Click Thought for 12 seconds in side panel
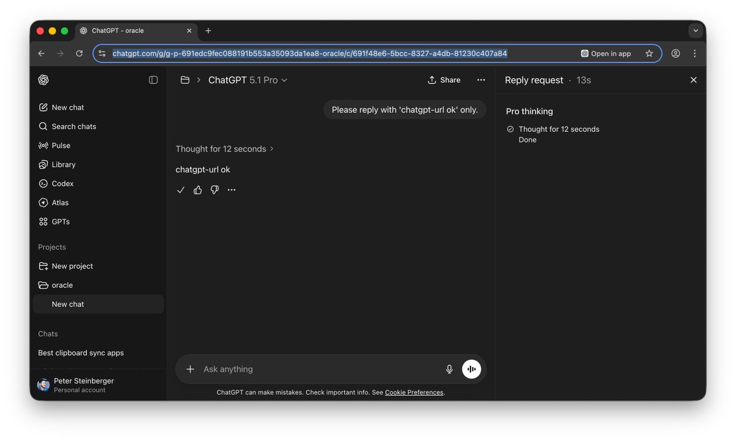 pos(559,129)
